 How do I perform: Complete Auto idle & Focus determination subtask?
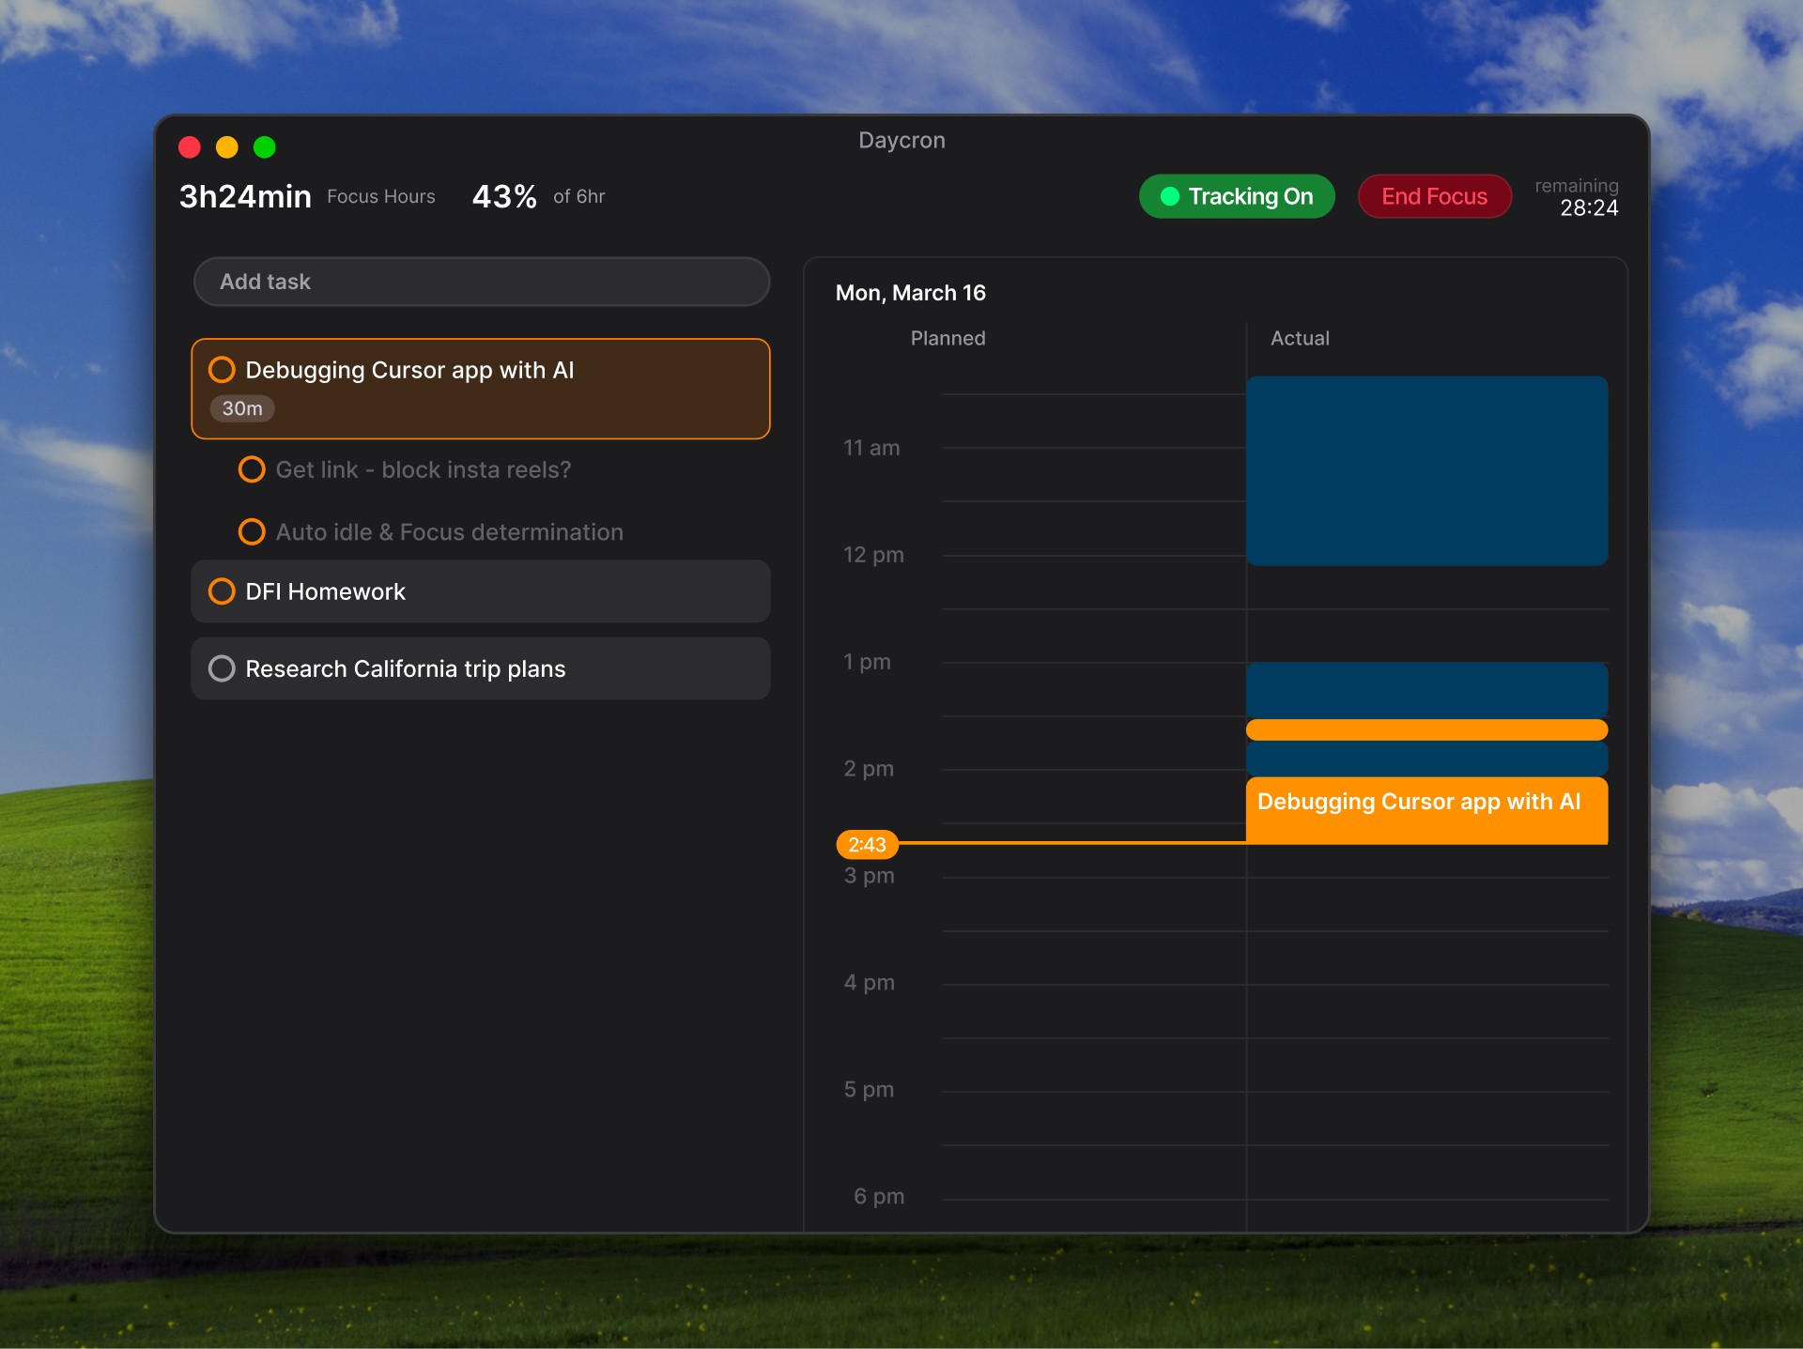point(252,532)
